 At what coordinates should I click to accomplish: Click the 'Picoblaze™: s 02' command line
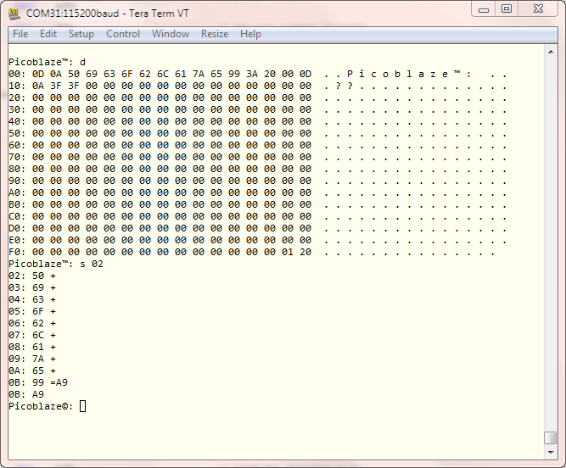point(56,264)
